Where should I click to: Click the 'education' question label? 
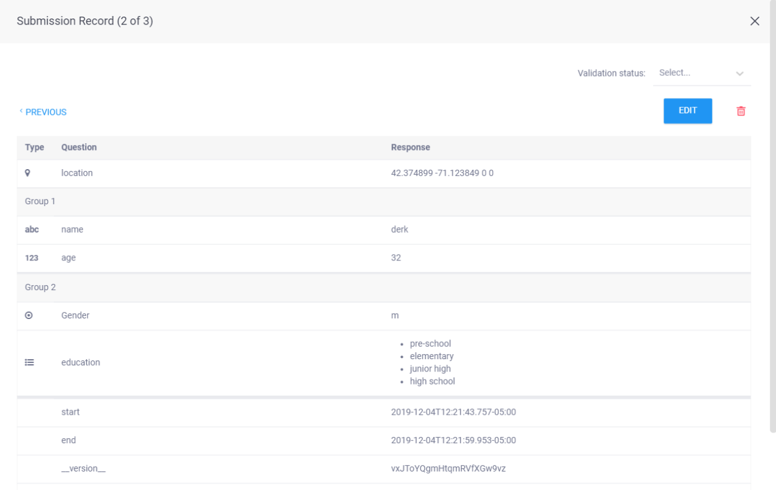point(81,363)
